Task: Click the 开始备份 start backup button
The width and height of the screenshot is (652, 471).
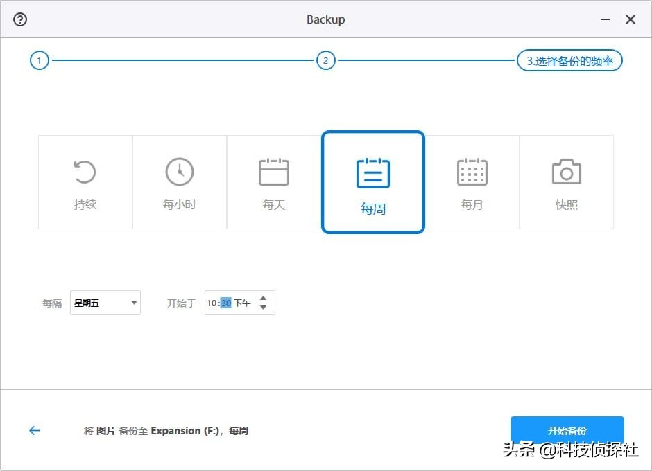Action: [x=567, y=430]
